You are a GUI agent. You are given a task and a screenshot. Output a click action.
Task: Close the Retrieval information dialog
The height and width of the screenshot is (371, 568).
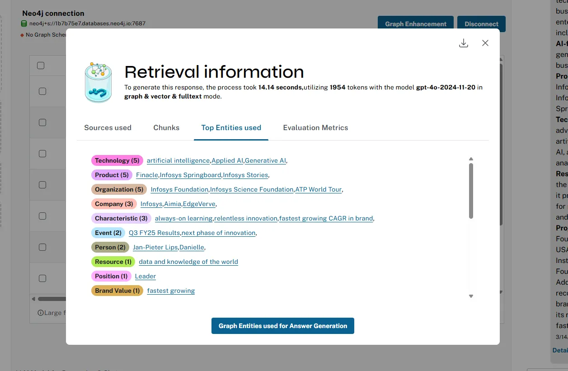pos(485,43)
